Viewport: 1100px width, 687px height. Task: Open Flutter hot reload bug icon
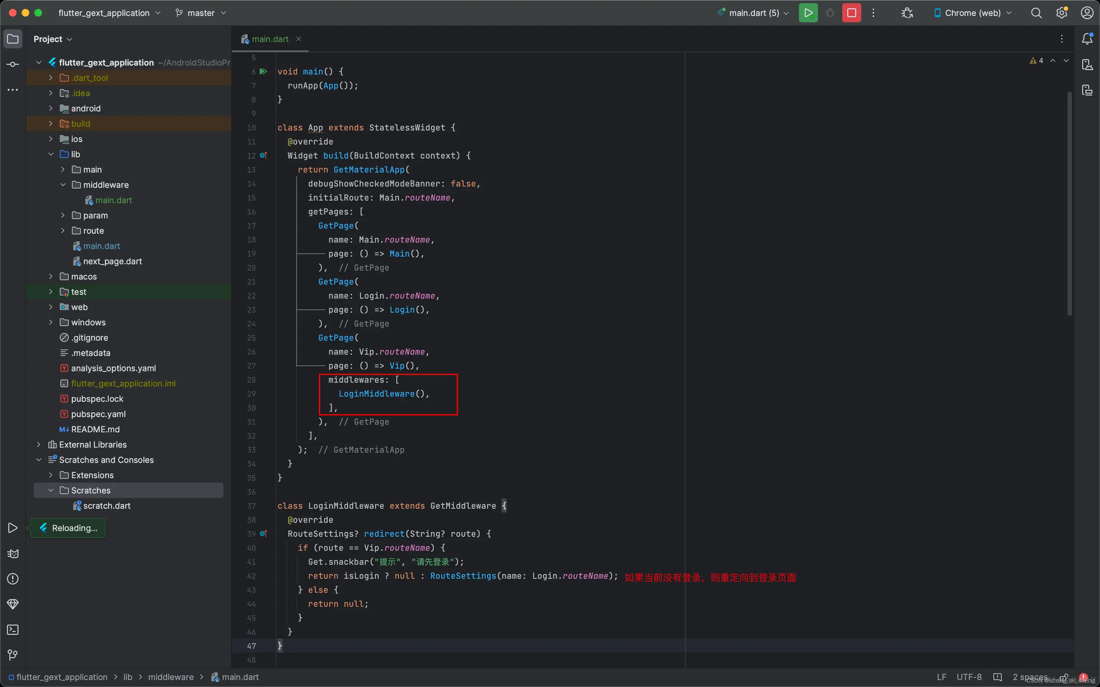coord(906,13)
